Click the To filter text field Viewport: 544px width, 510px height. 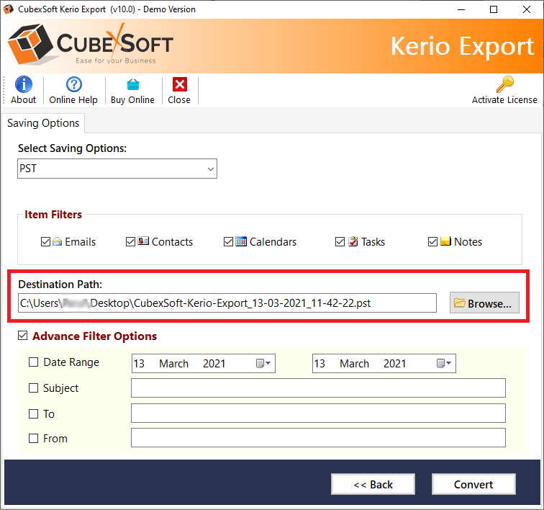pos(318,413)
